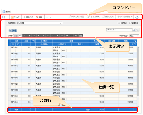The width and height of the screenshot is (143, 115).
Task: Expand the 補助科目 combo box
Action: 39,23
